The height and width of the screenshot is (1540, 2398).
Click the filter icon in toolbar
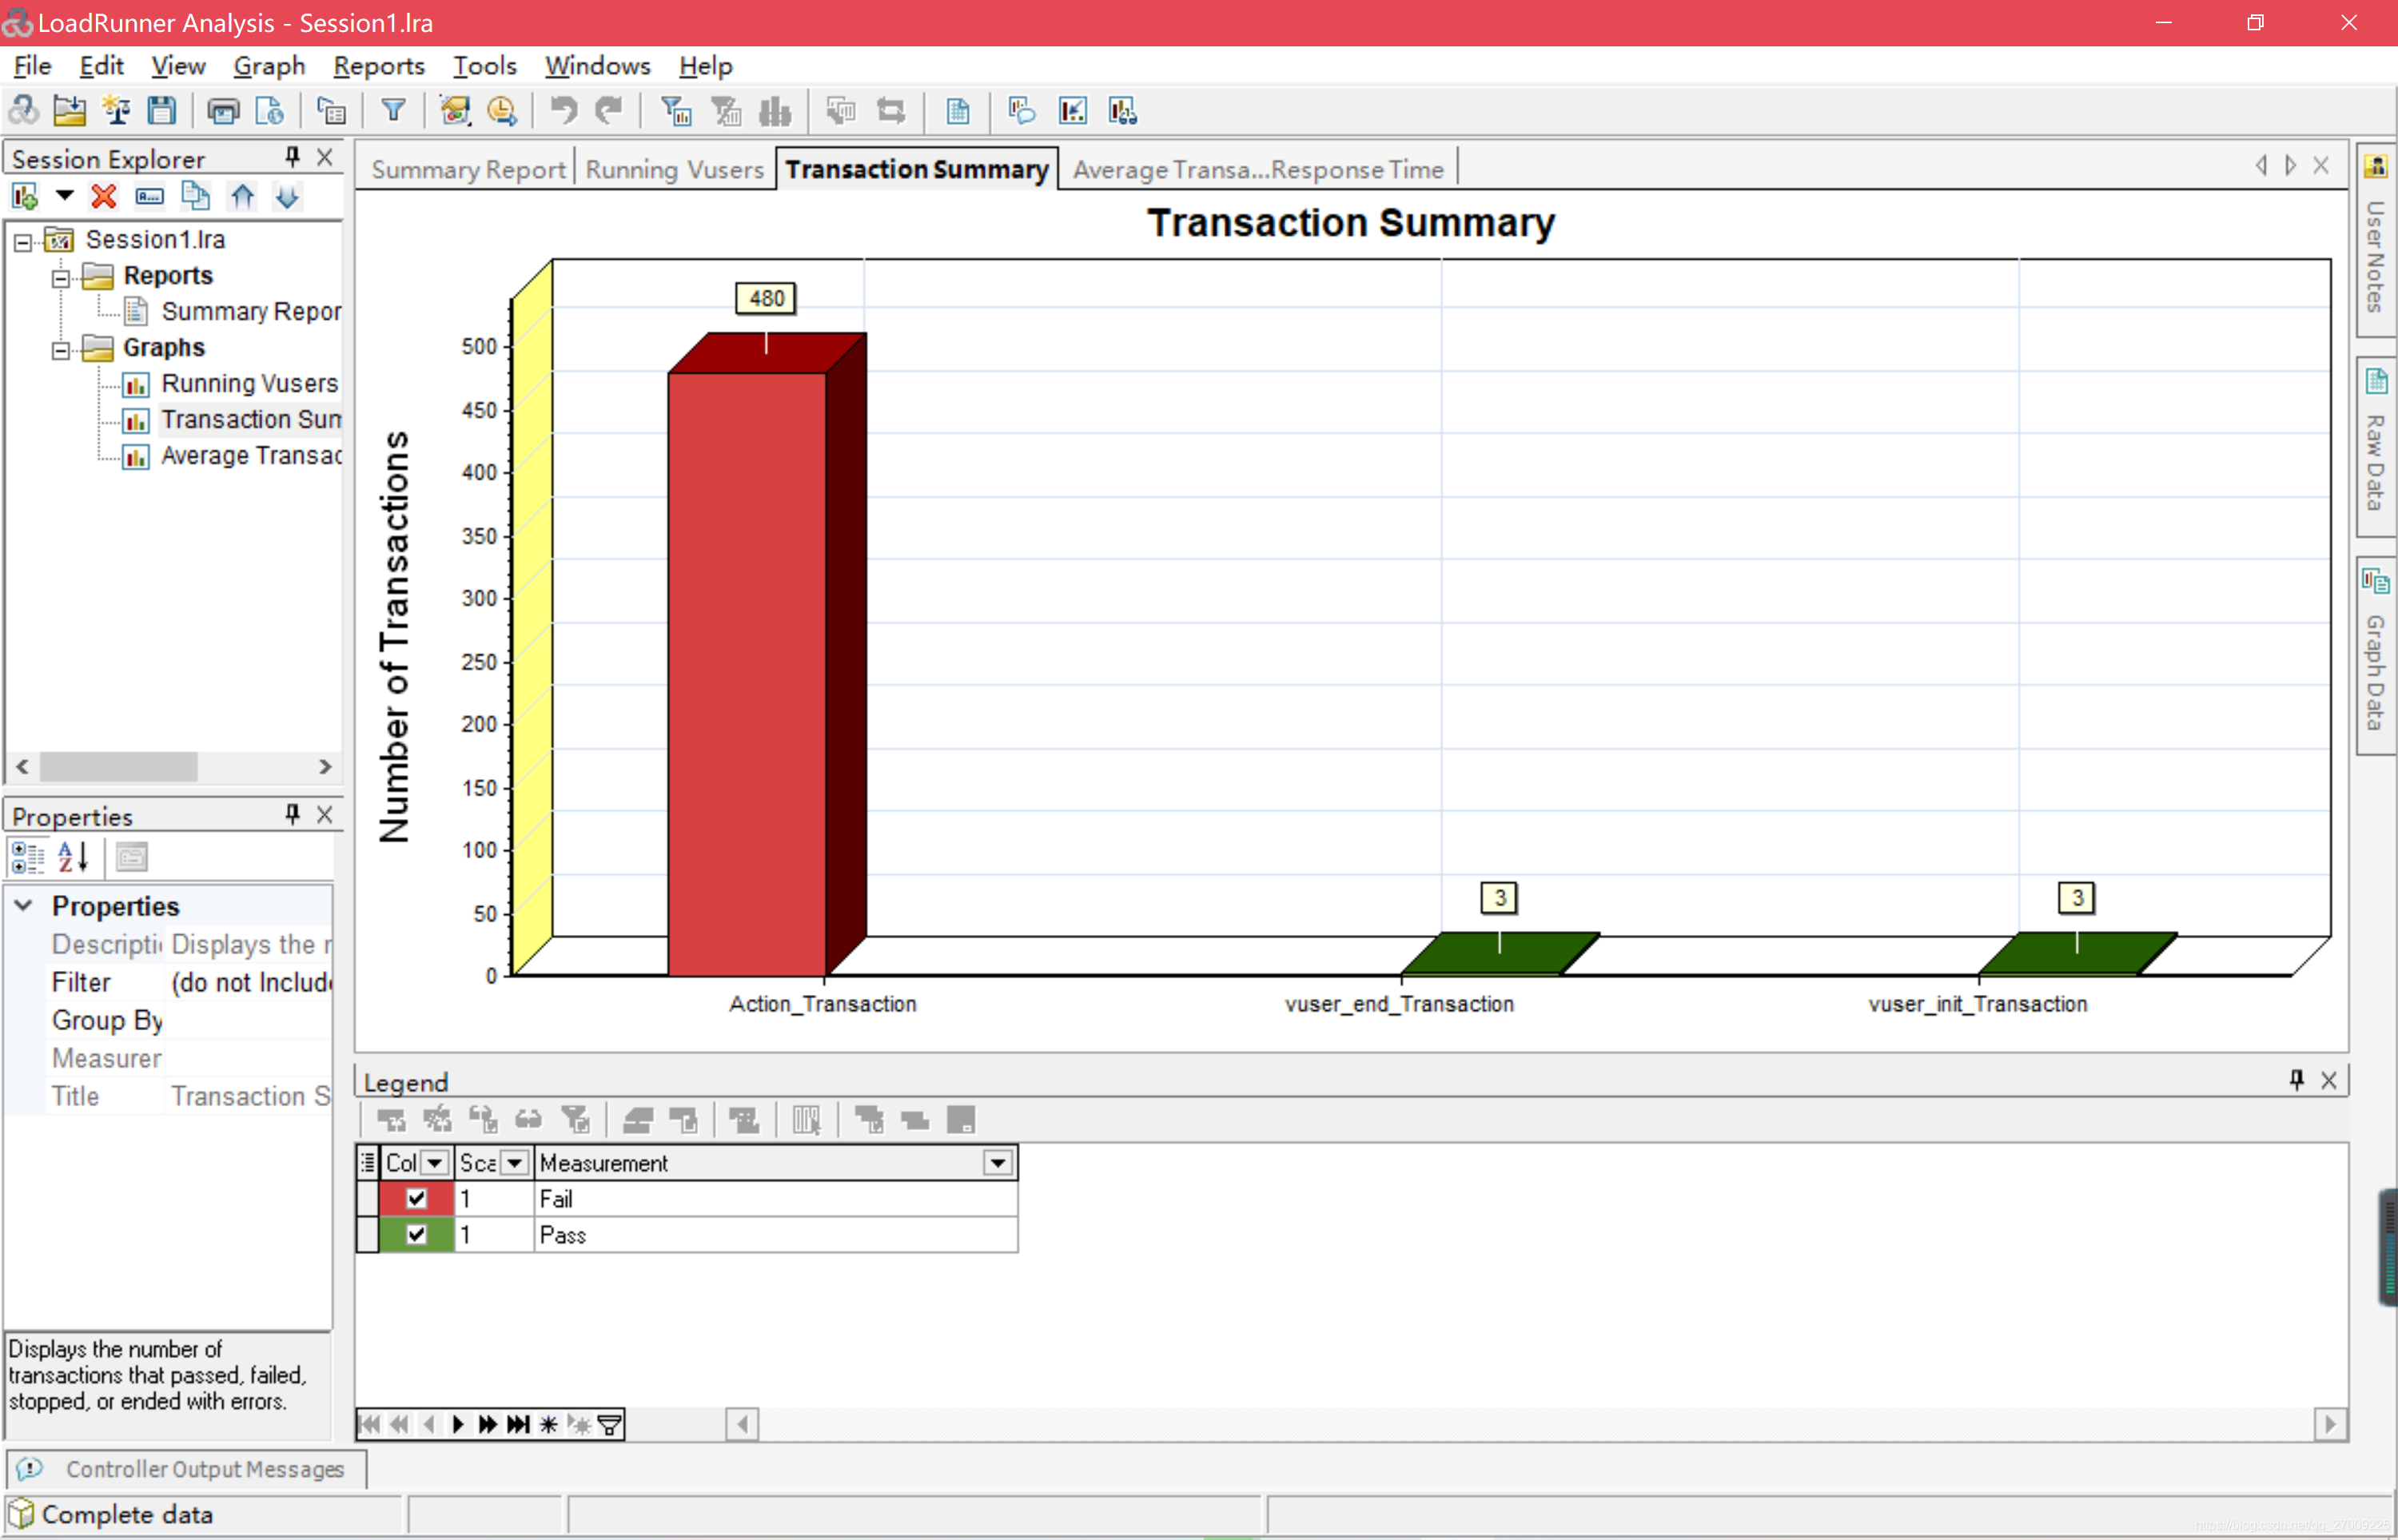[x=393, y=110]
